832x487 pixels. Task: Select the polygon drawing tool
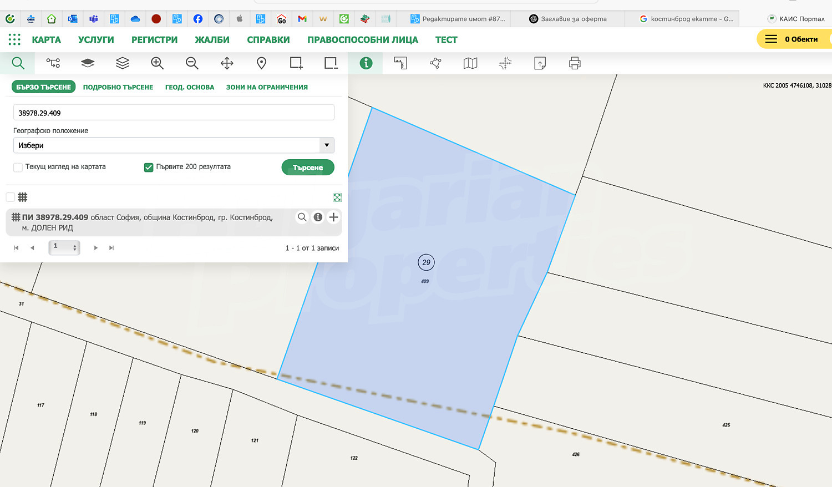[x=435, y=63]
